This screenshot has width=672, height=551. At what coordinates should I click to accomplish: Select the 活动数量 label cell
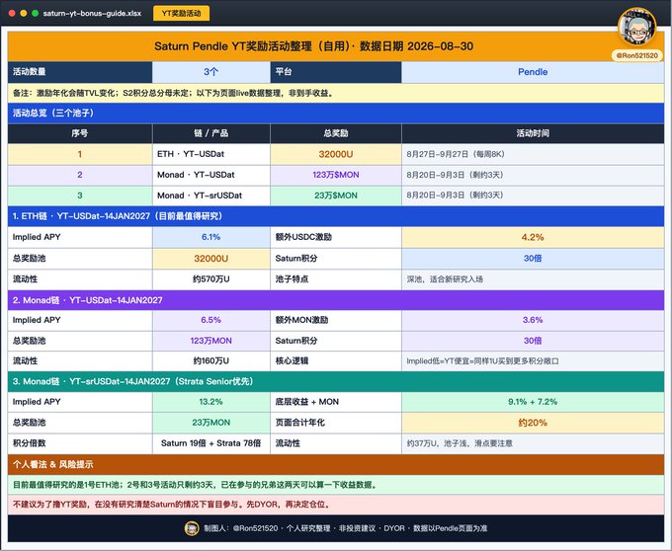(80, 72)
